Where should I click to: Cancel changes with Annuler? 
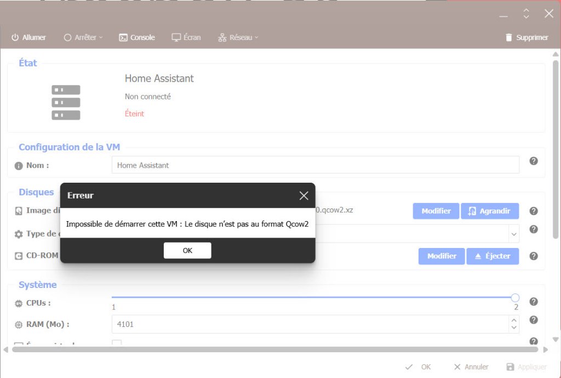[471, 367]
